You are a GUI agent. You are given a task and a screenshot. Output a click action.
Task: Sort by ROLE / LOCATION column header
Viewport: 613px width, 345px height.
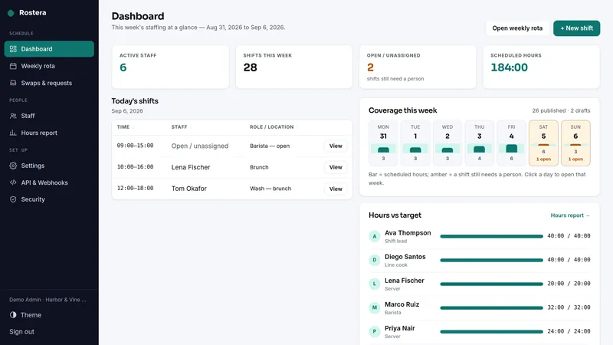tap(272, 127)
